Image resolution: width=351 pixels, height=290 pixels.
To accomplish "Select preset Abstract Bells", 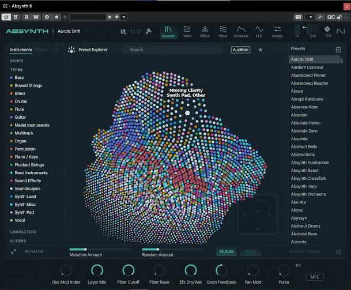I will click(304, 146).
